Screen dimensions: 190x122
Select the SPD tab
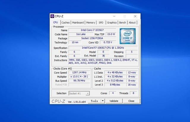click(x=101, y=23)
